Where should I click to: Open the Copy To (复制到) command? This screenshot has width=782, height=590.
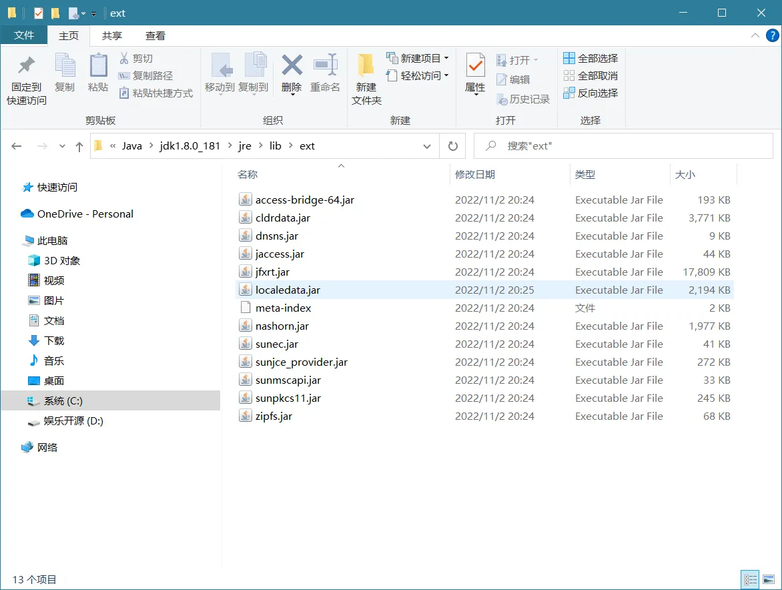tap(254, 73)
